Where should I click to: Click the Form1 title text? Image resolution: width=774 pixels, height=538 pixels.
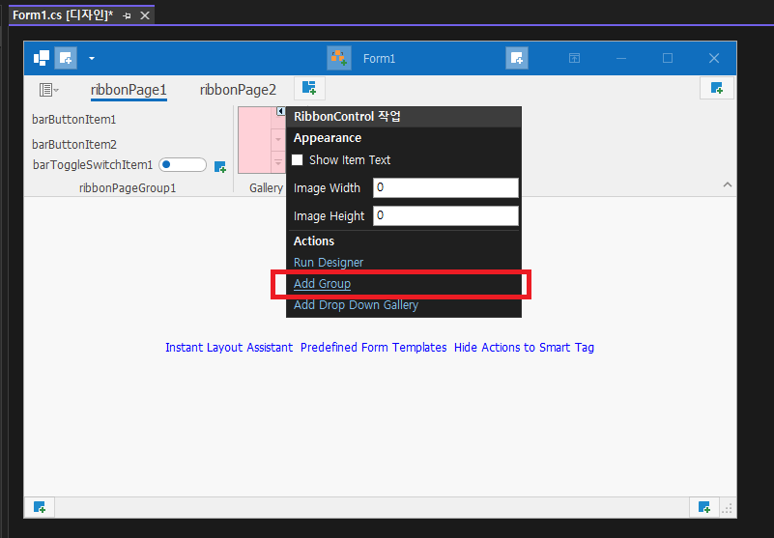(x=379, y=59)
